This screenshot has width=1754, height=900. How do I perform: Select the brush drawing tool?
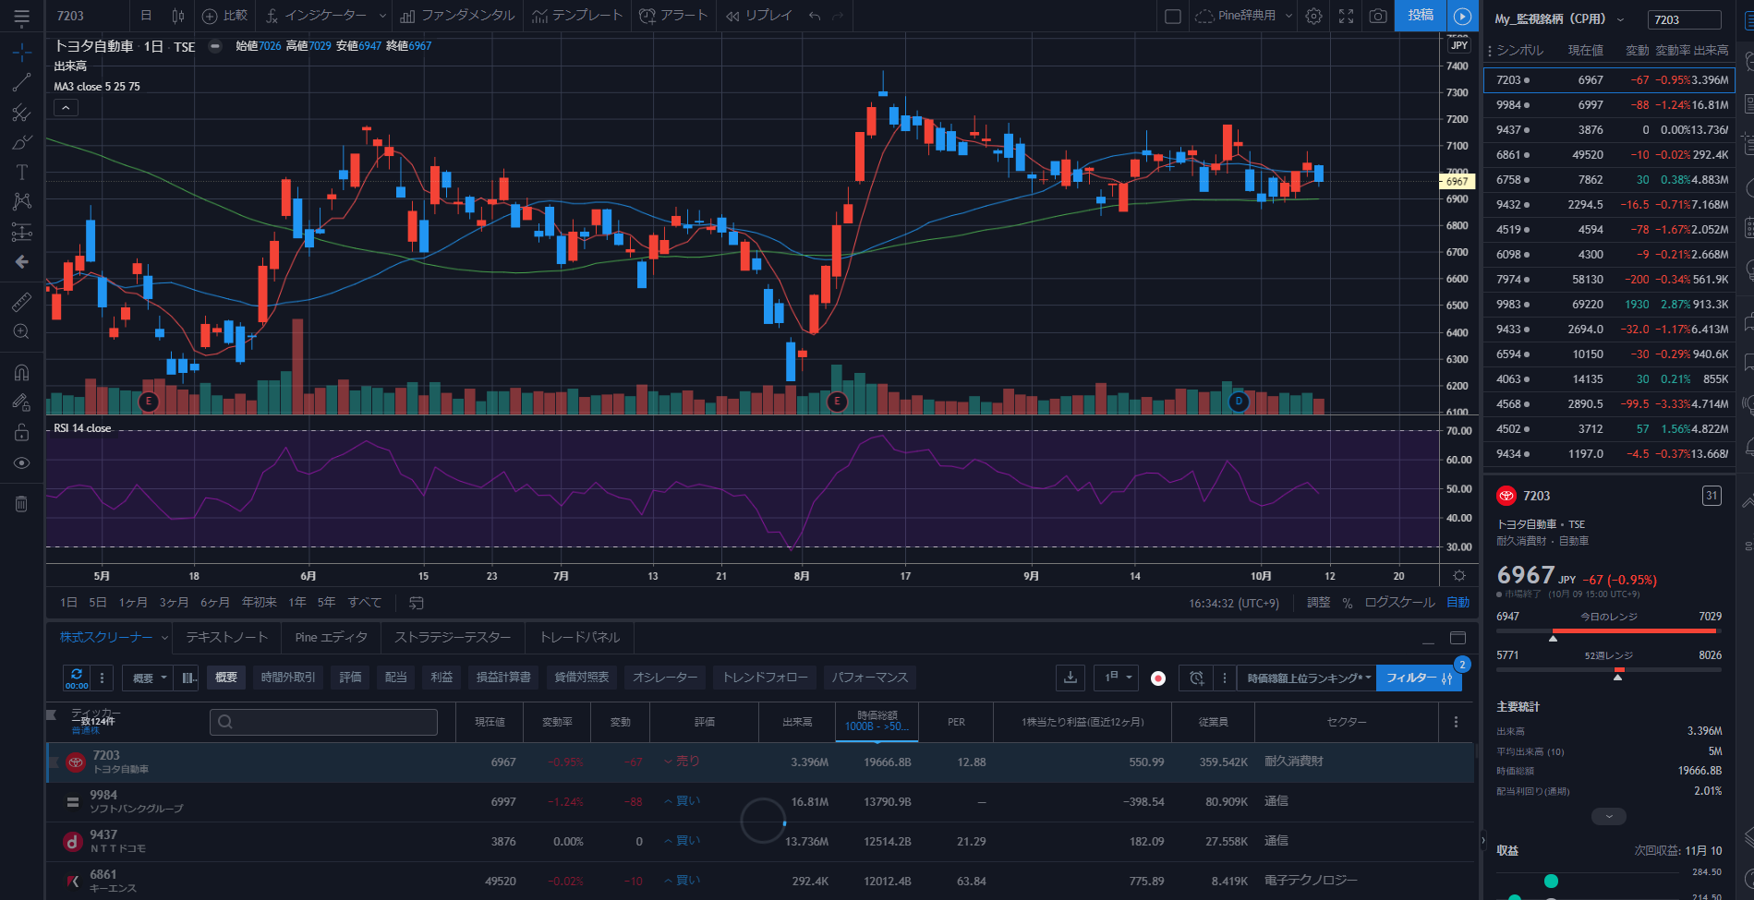21,142
